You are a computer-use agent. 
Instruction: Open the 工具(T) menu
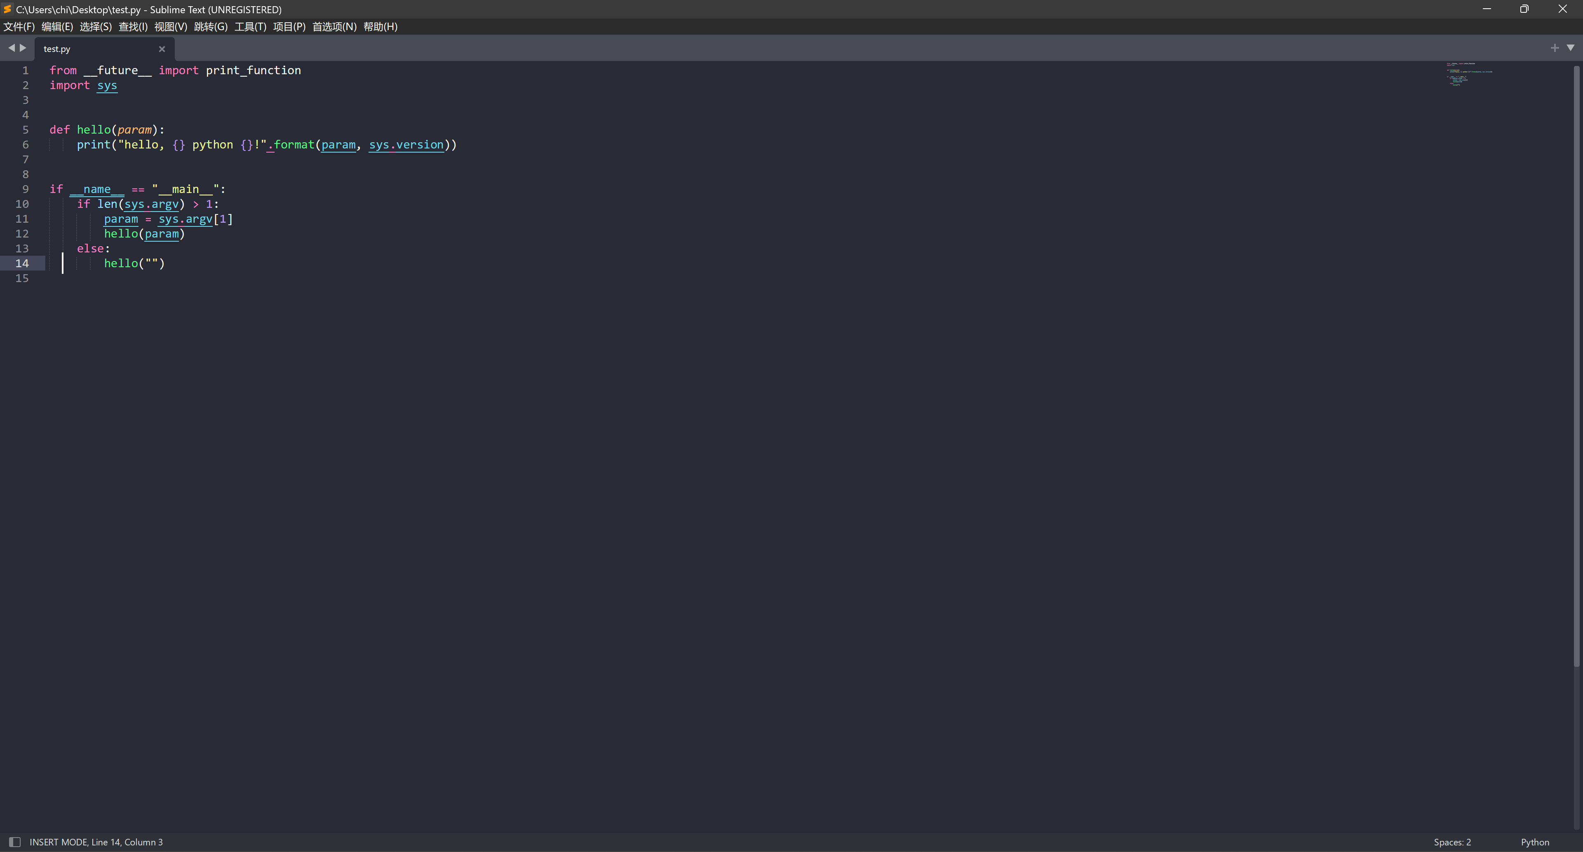coord(249,26)
